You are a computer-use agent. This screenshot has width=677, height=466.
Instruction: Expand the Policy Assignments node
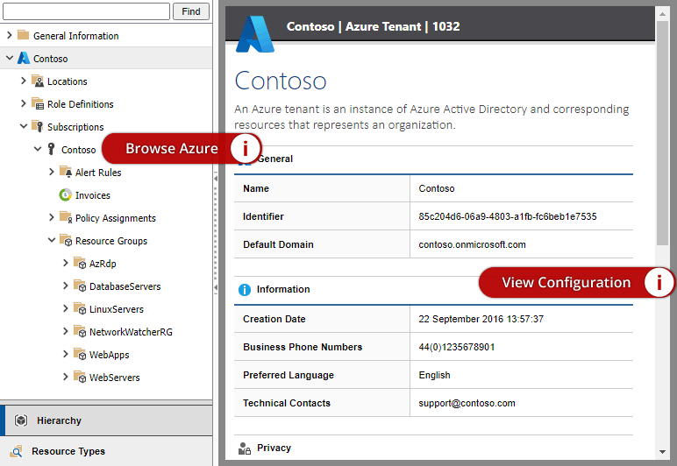coord(52,218)
